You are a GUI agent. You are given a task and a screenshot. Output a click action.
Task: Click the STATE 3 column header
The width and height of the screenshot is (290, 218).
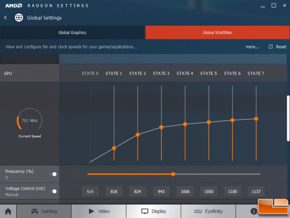[x=161, y=73]
